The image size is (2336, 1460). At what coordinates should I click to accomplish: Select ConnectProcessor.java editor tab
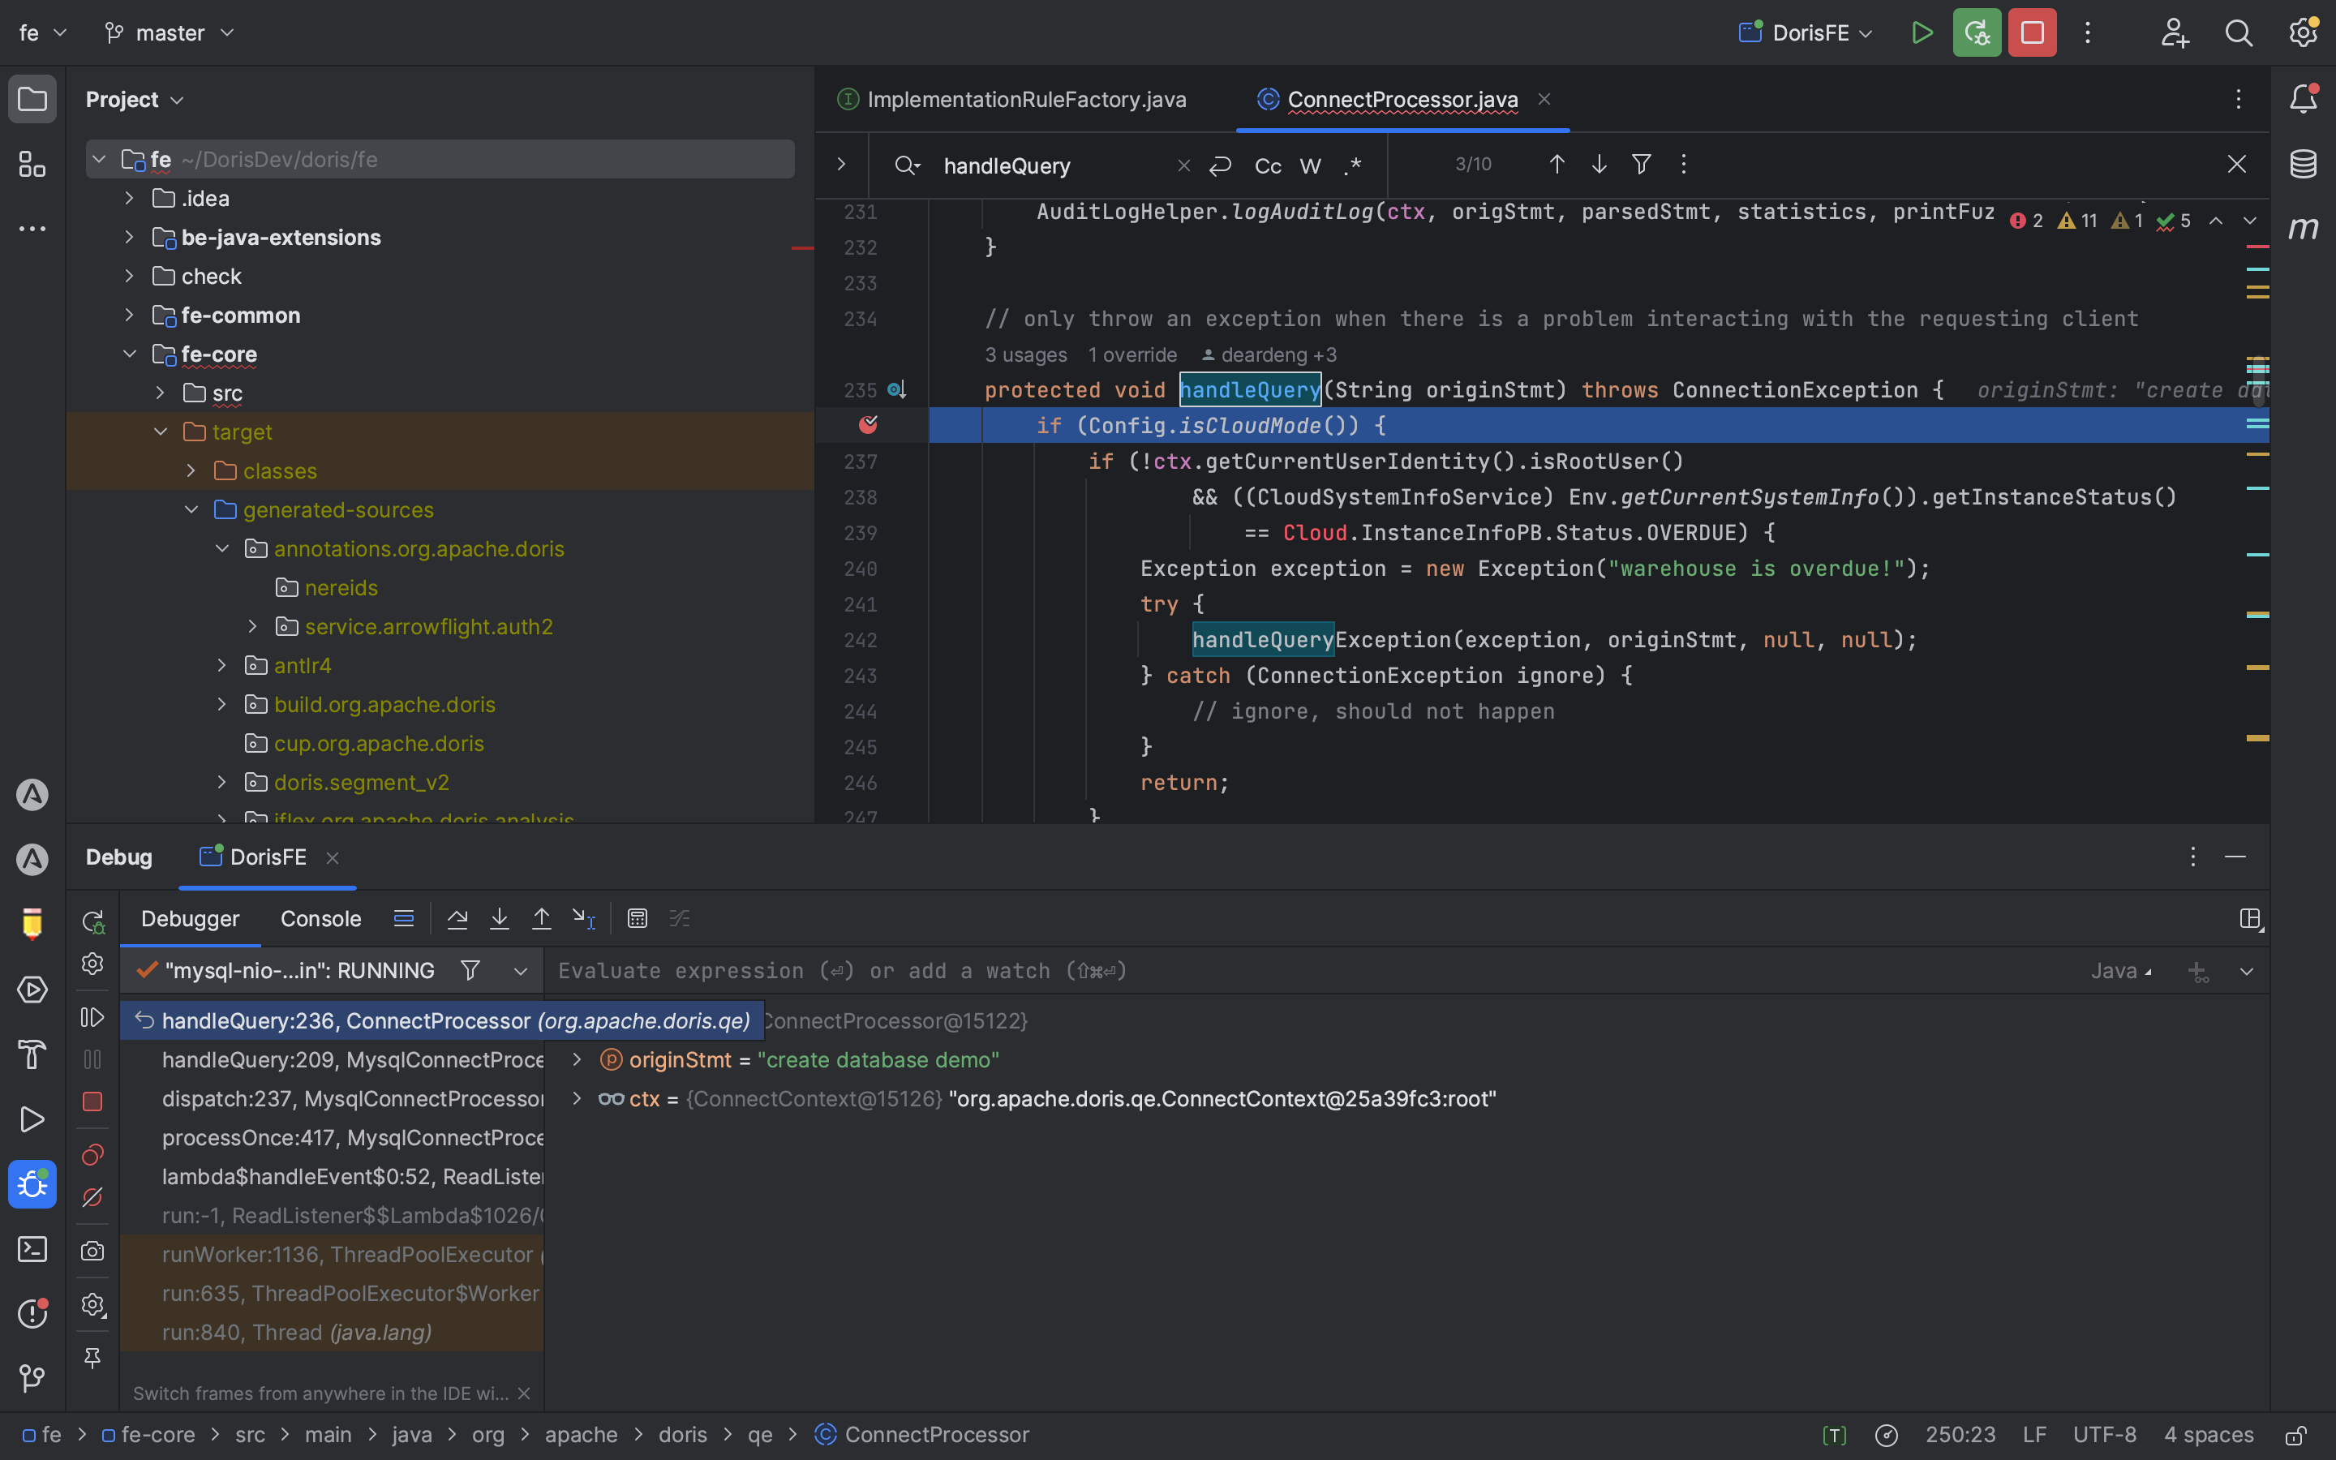(x=1402, y=100)
